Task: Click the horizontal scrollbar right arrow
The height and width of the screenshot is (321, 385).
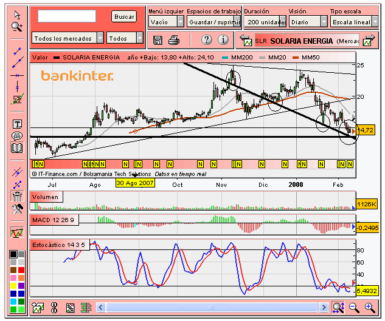Action: click(324, 307)
